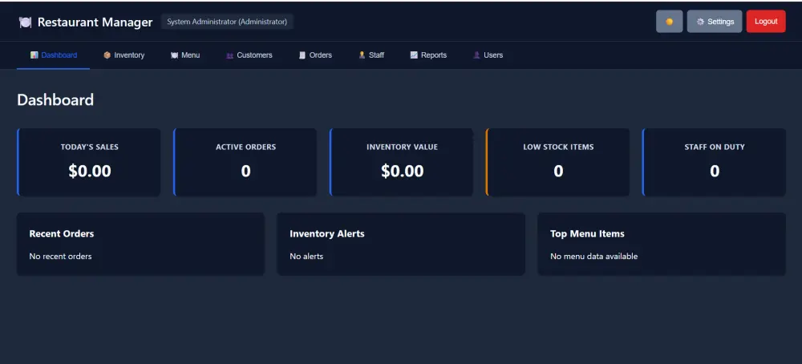Click the red Logout button
Viewport: 802px width, 364px height.
click(x=766, y=22)
